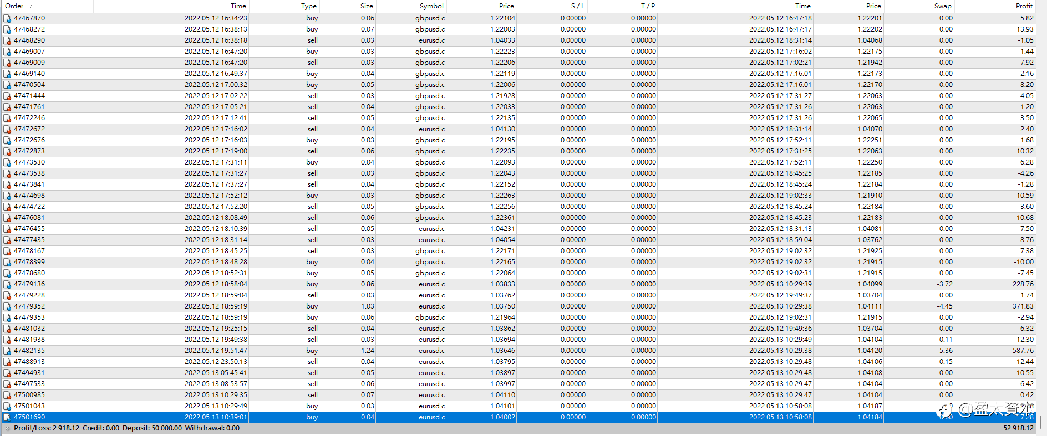The height and width of the screenshot is (436, 1047).
Task: Click open time 2022.05.13 05:45:41
Action: 216,373
